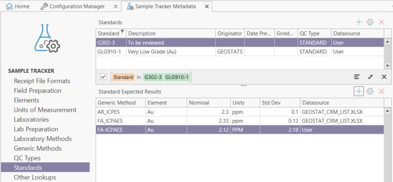Toggle the Standard filter checkbox
393x182 pixels.
tap(103, 77)
